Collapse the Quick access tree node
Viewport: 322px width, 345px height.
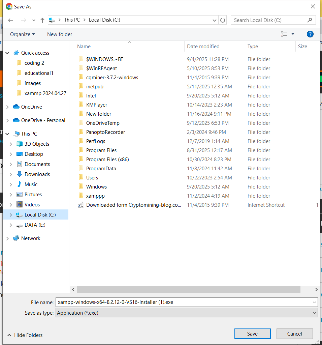8,53
